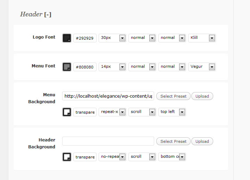This screenshot has width=250, height=180.
Task: Click Menu Background color swatch
Action: tap(67, 112)
